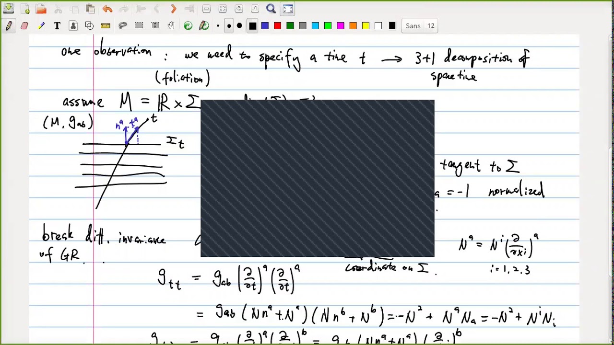Jump to the first page

141,9
